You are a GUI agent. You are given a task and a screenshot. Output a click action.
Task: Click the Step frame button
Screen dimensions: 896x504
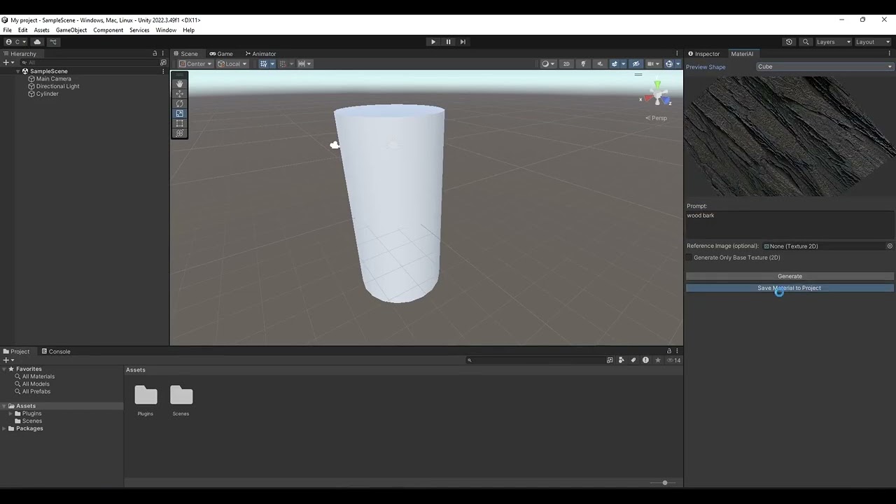(x=463, y=42)
